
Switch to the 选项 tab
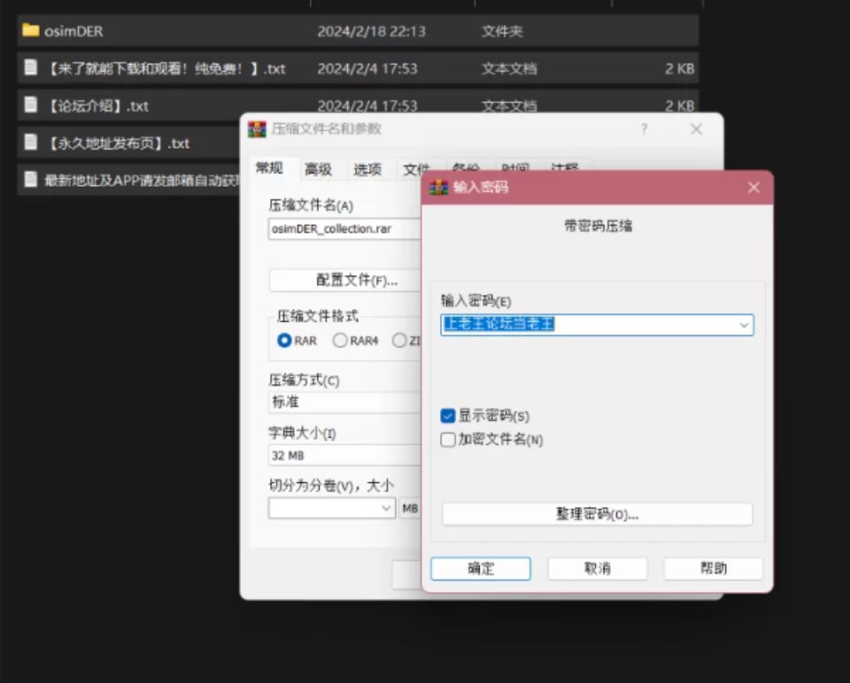coord(367,170)
